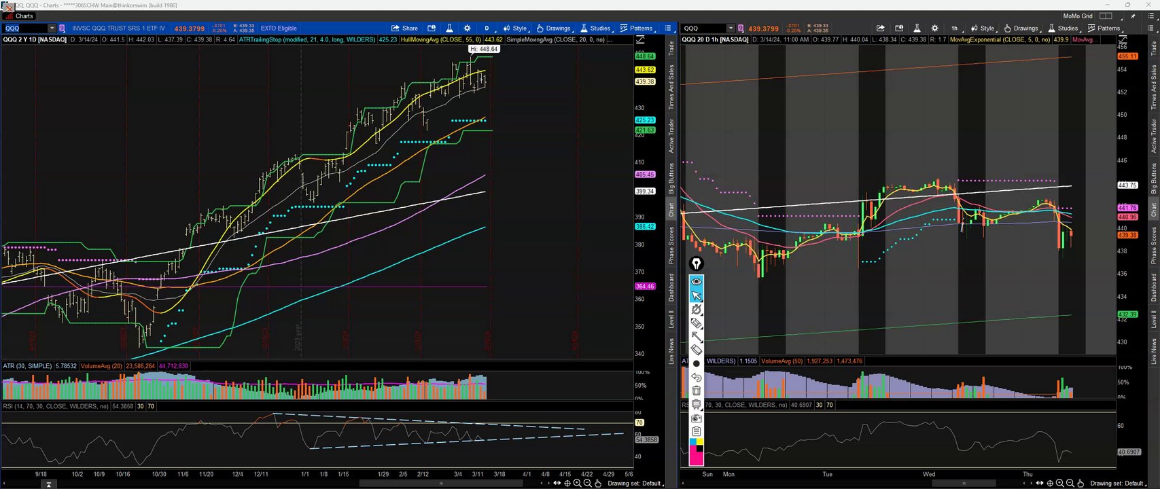The image size is (1160, 489).
Task: Toggle left chart scale mode icon above price axis
Action: pyautogui.click(x=641, y=40)
